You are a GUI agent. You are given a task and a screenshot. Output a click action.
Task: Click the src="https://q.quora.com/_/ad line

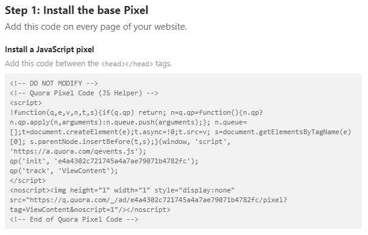148,200
